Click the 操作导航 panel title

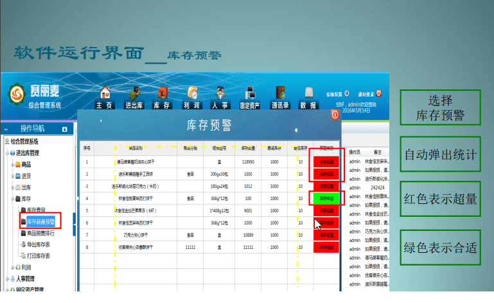pyautogui.click(x=33, y=129)
